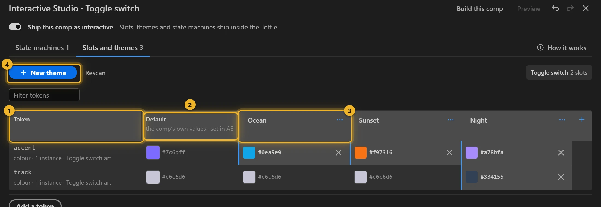Close the Interactive Studio panel
This screenshot has height=207, width=601.
(x=585, y=8)
